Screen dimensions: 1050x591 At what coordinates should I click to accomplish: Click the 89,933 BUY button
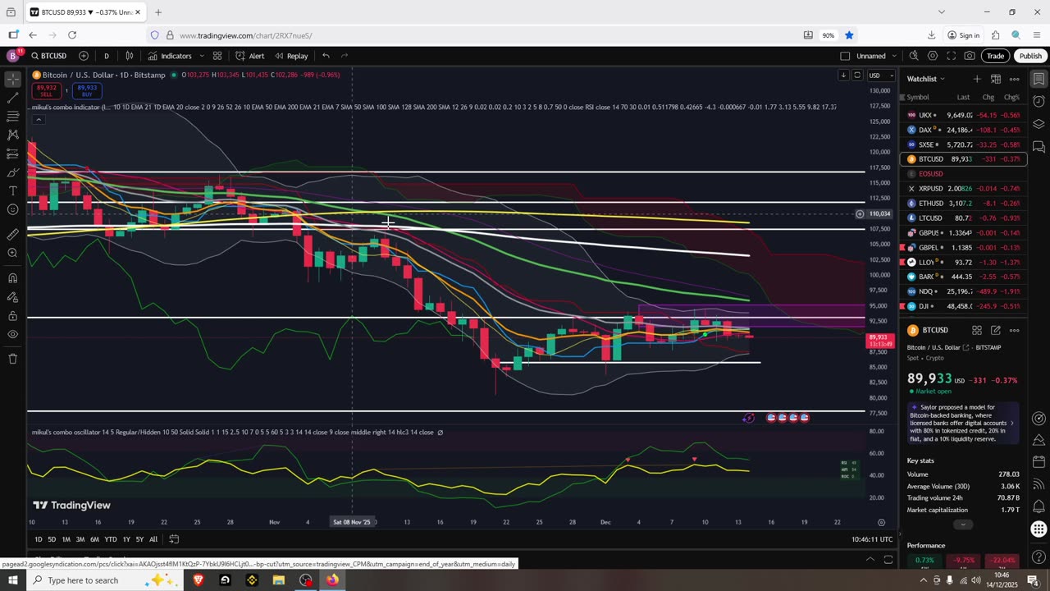click(86, 90)
